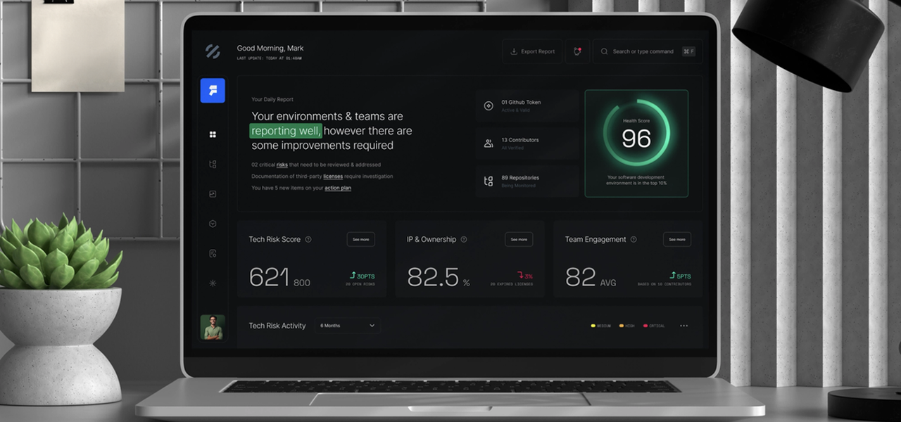901x422 pixels.
Task: Select the dashboard grid icon in sidebar
Action: pos(213,134)
